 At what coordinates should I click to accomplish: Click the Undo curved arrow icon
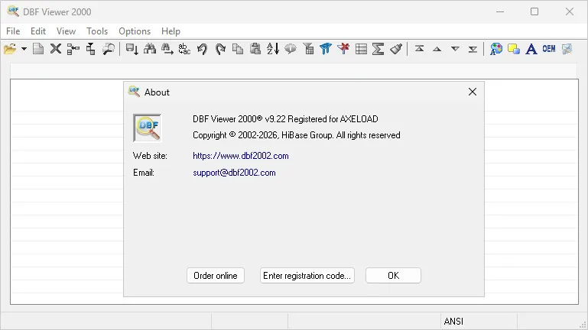(x=202, y=49)
